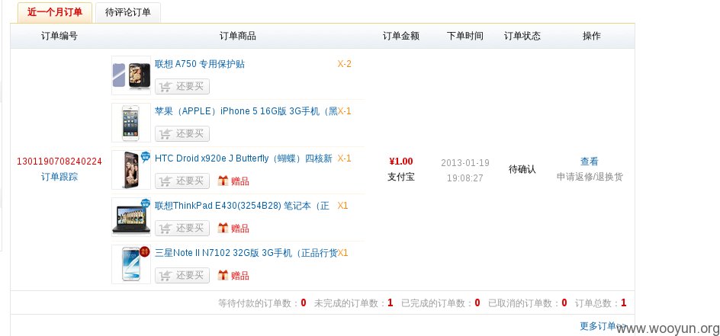Switch to the 近一个月订单 tab
720x336 pixels.
pos(55,12)
